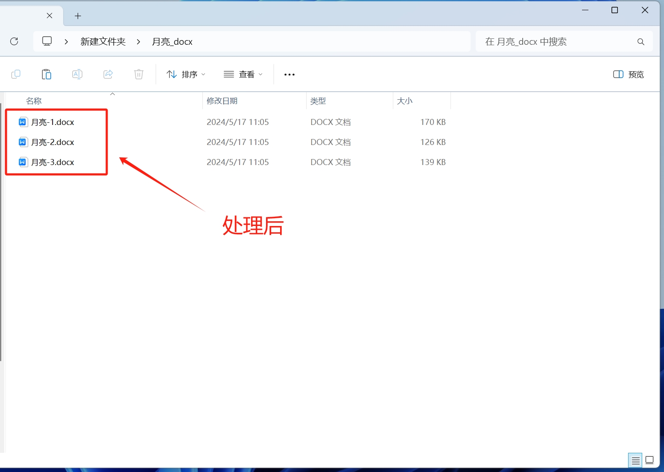Enable details list view at bottom right

click(635, 460)
